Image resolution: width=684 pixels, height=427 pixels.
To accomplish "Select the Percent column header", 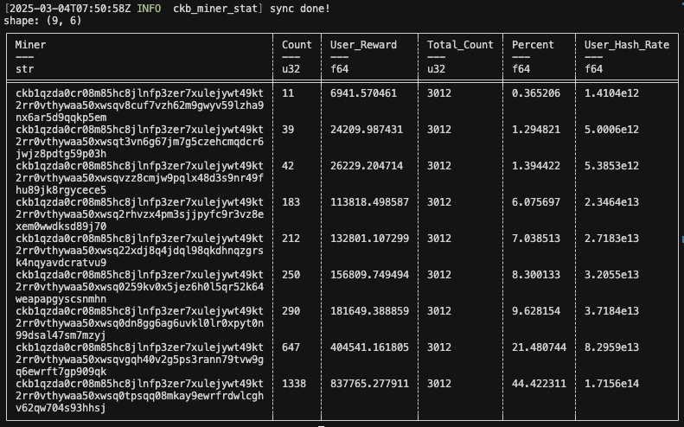I will point(533,44).
